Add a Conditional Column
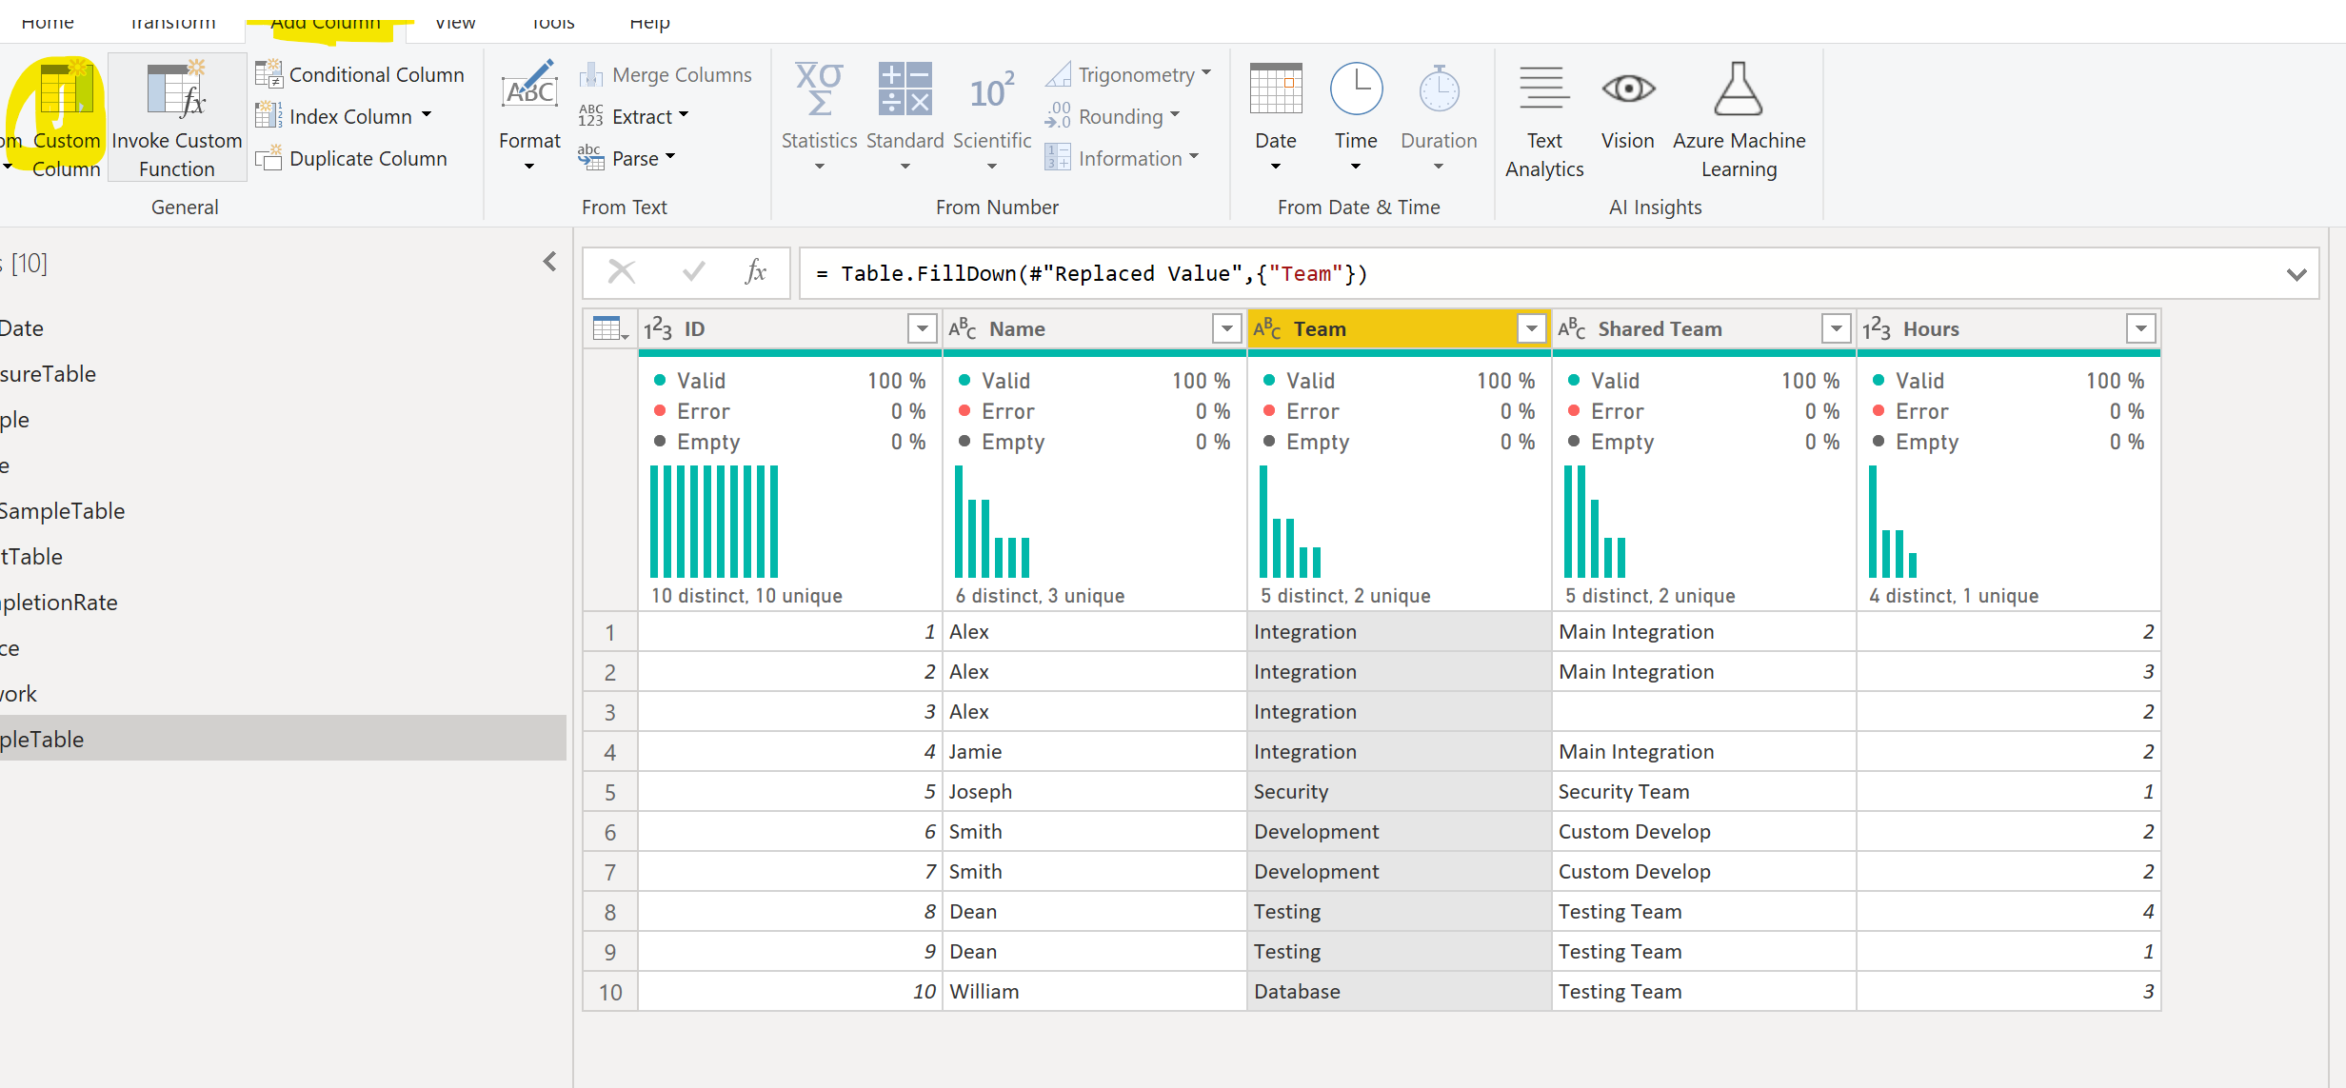Screen dimensions: 2346x1088 pos(361,74)
